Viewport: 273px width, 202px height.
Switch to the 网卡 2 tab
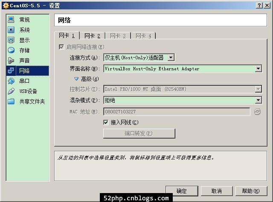[92, 36]
